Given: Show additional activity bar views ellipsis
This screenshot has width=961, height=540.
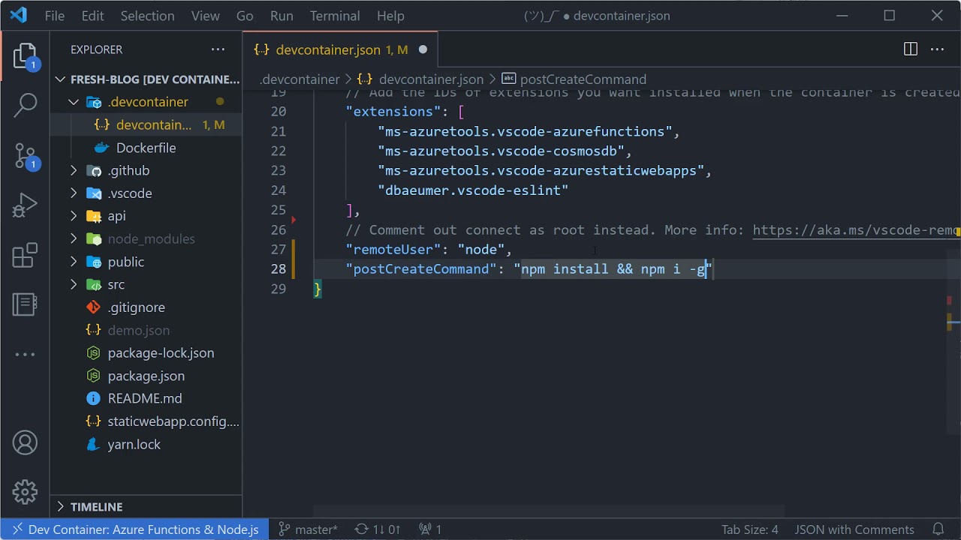Looking at the screenshot, I should [x=25, y=354].
